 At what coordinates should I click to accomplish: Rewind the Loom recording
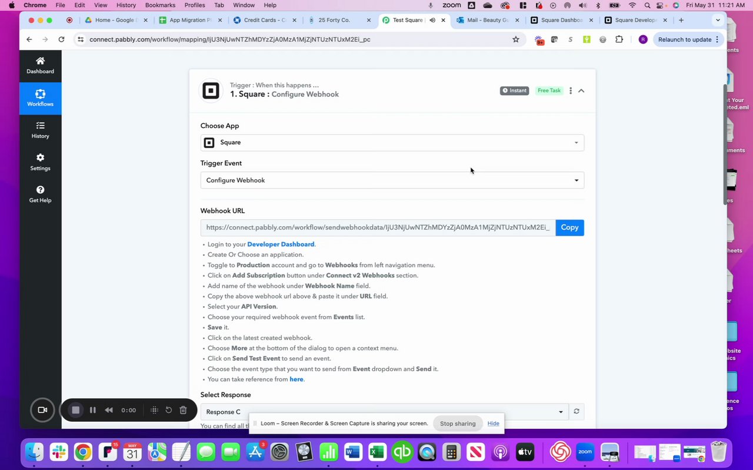coord(109,410)
